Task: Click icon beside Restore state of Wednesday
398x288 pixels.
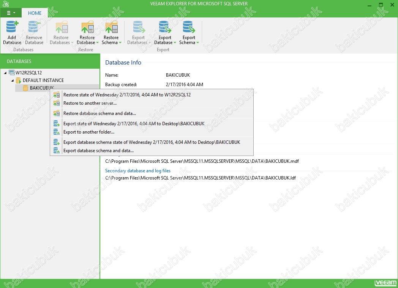Action: point(57,95)
